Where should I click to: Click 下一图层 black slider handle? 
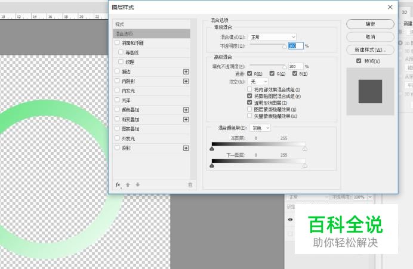212,166
